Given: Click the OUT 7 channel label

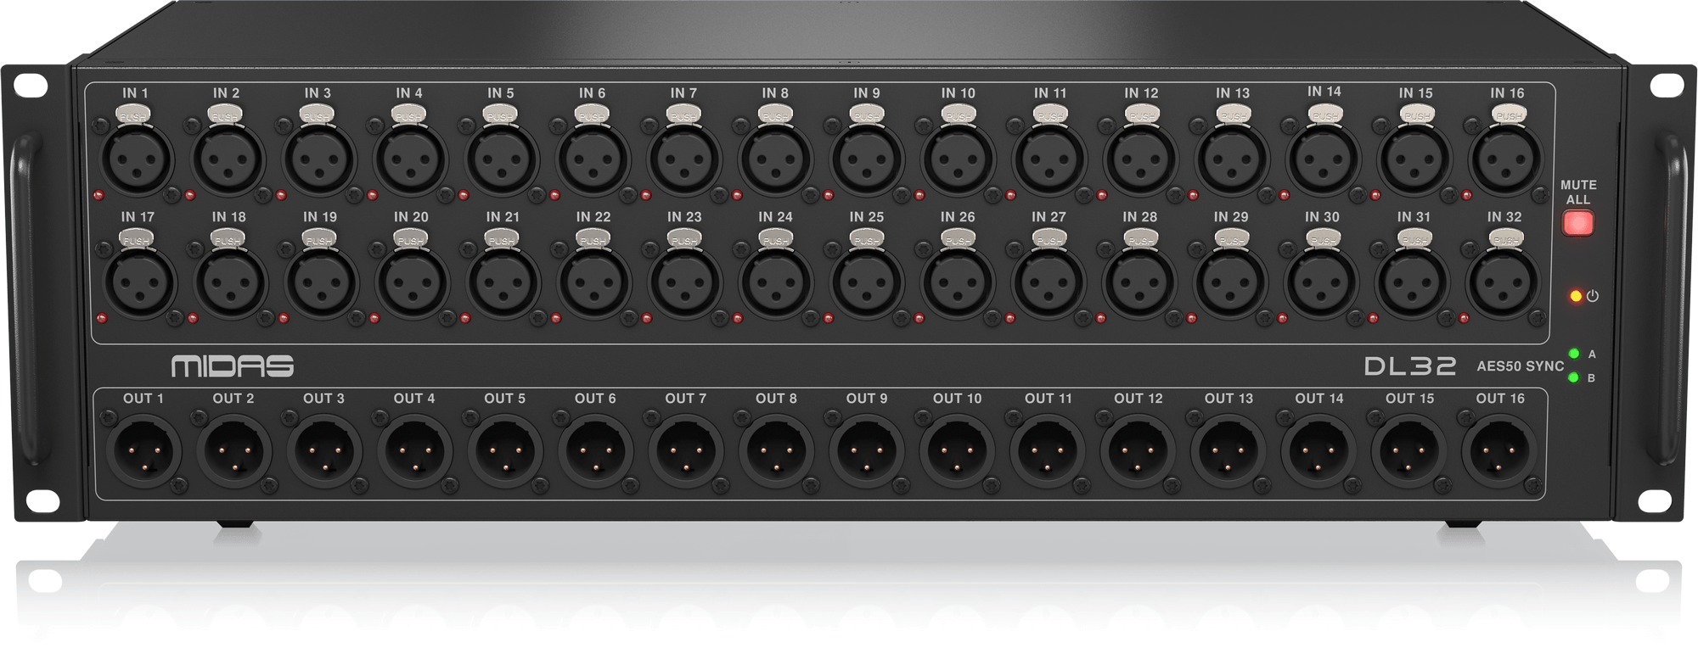Looking at the screenshot, I should pos(685,399).
